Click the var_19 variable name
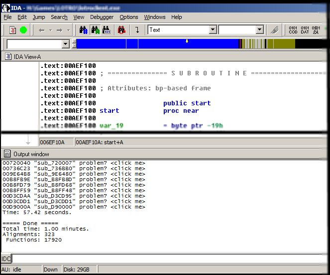 point(111,126)
